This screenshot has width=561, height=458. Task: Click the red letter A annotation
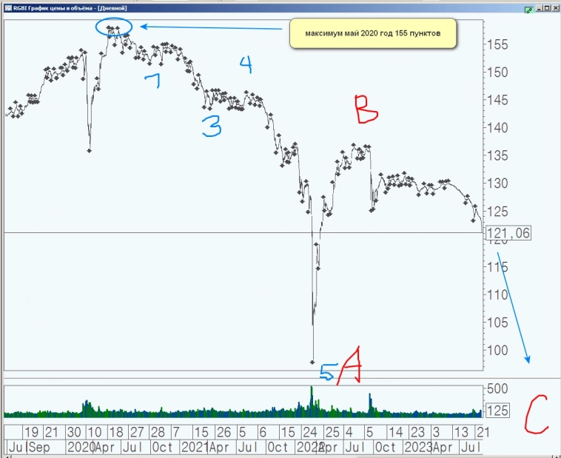pyautogui.click(x=350, y=365)
